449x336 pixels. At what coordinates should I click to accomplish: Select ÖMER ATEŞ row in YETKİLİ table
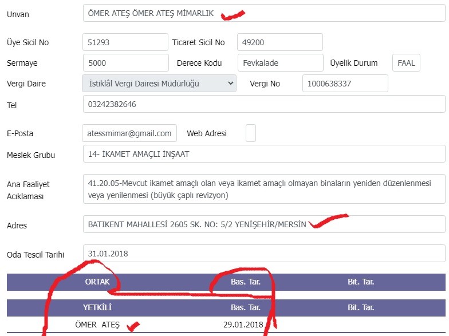[226, 325]
